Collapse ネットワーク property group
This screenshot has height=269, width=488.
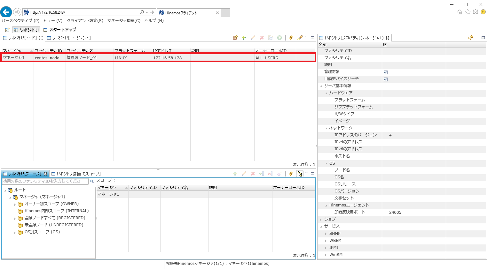[326, 128]
